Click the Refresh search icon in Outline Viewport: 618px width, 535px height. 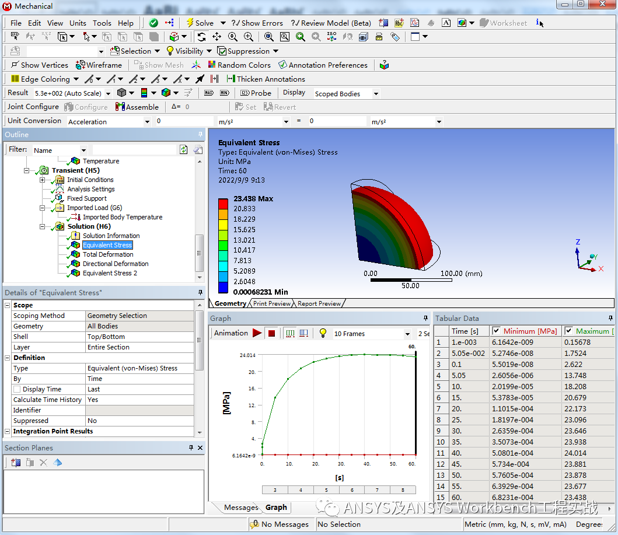[x=184, y=149]
